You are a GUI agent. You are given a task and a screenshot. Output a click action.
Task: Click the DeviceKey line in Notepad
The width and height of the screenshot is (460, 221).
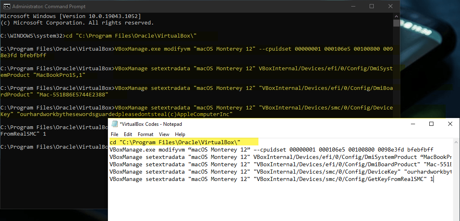(x=280, y=172)
